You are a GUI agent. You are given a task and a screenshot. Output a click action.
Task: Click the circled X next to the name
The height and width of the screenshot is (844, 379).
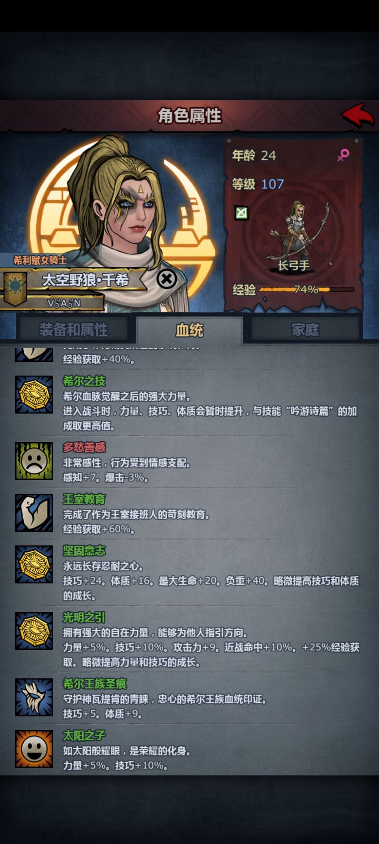click(x=167, y=279)
